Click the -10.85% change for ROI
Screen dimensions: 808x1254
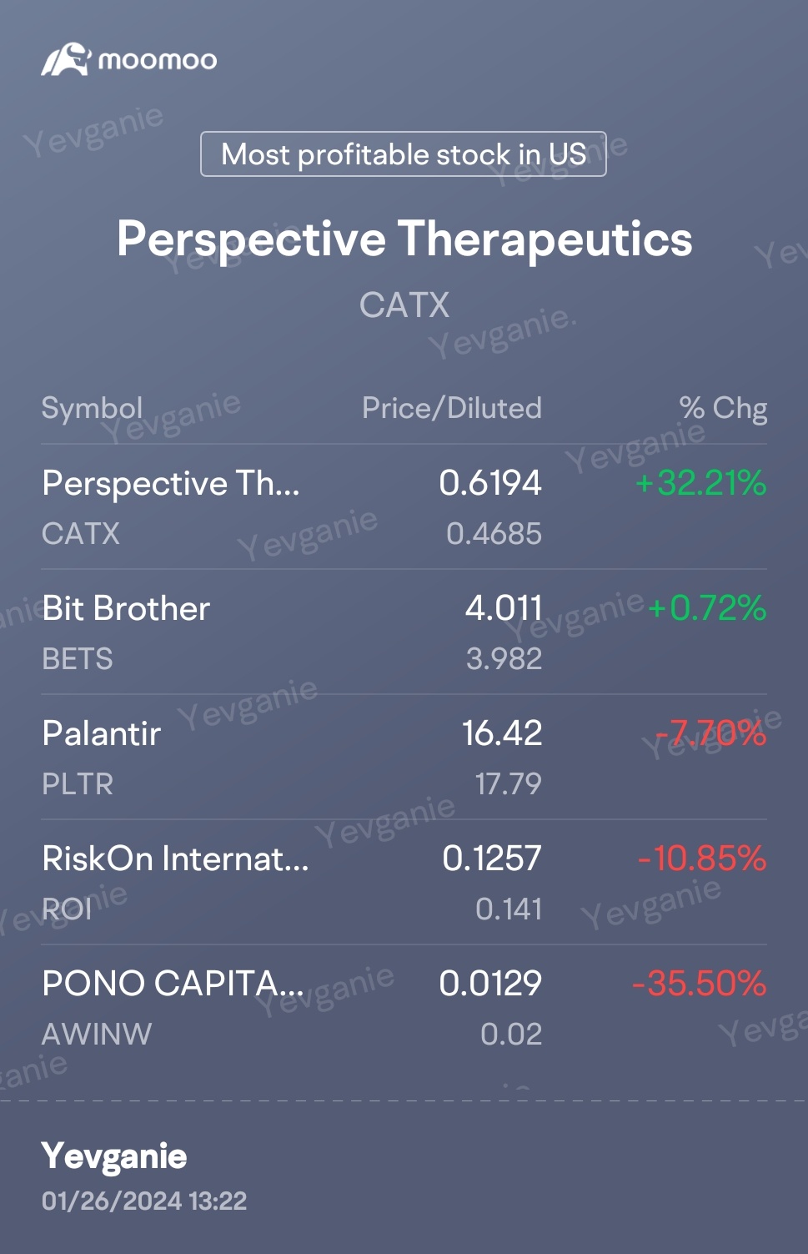coord(702,859)
